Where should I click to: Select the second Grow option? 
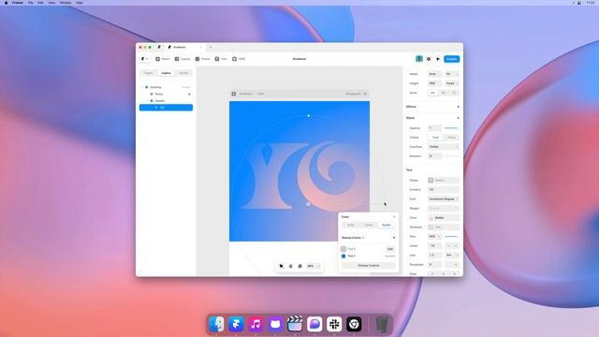[444, 93]
